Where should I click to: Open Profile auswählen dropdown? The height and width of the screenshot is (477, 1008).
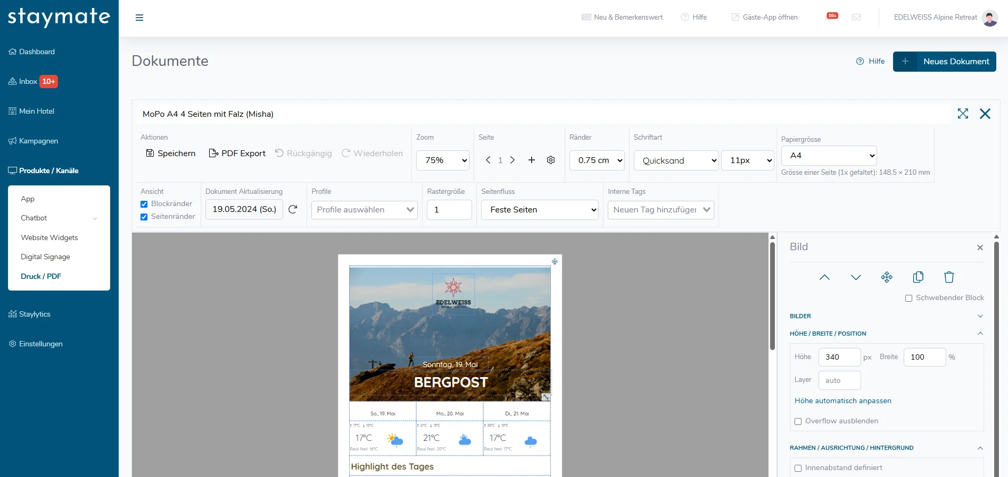365,210
